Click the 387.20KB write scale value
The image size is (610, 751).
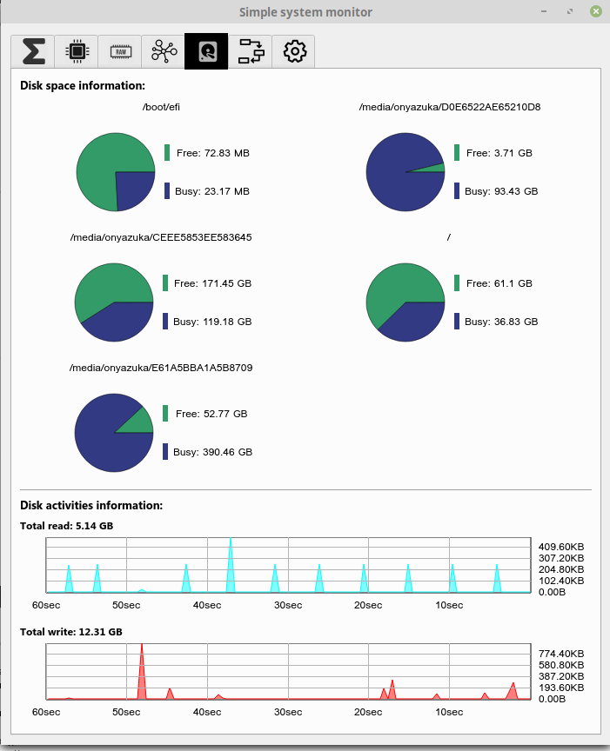(x=561, y=675)
